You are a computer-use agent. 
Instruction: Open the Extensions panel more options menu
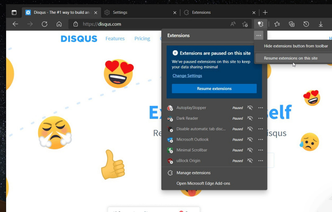(x=259, y=36)
